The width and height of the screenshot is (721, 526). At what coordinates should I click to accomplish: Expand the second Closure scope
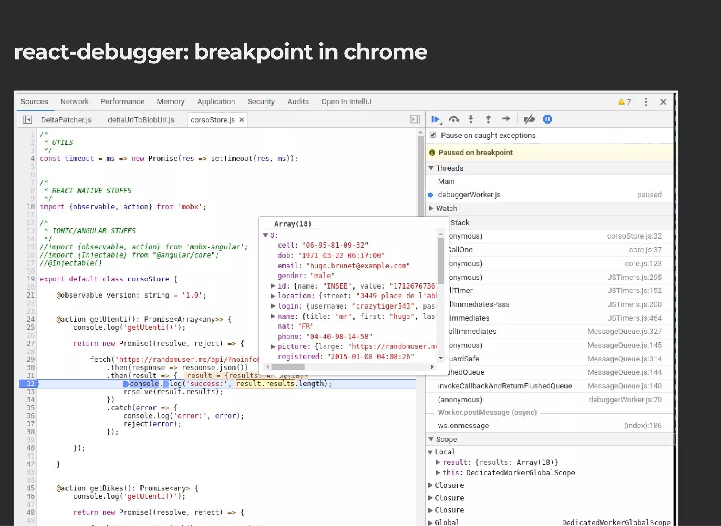coord(430,498)
